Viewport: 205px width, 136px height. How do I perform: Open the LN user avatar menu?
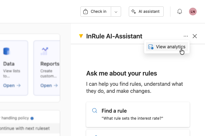coord(193,12)
